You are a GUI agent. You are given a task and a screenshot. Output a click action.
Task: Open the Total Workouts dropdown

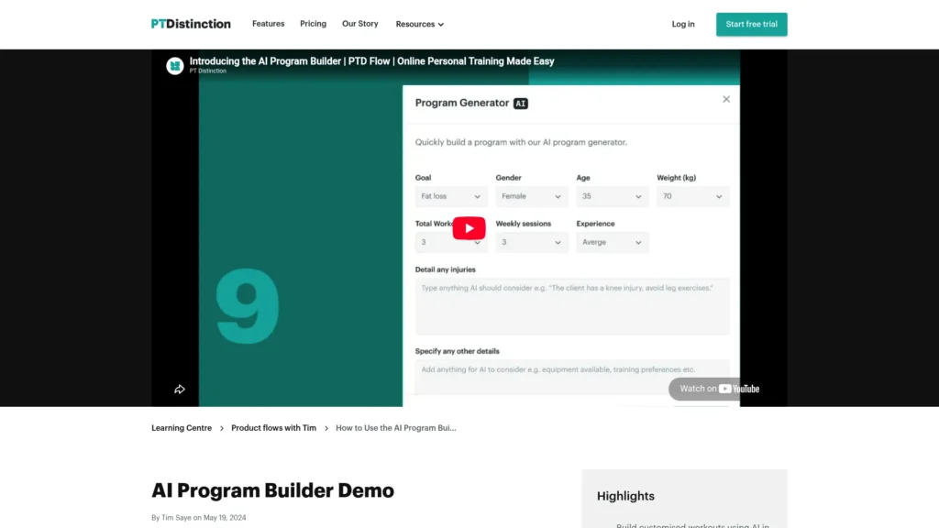(451, 242)
